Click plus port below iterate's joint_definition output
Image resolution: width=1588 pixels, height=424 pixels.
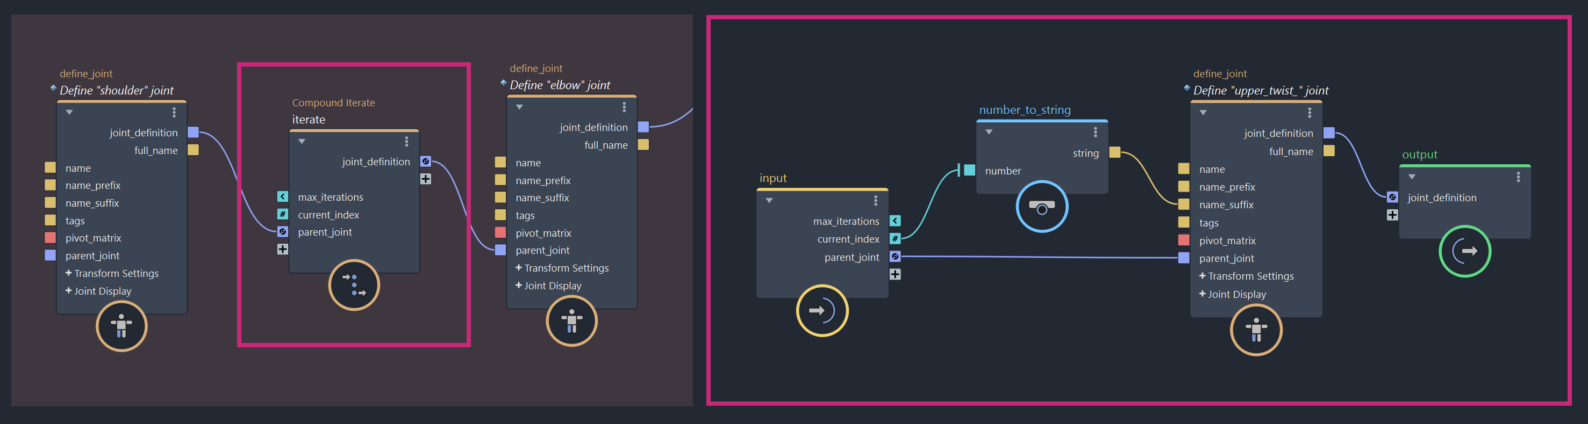pos(425,179)
